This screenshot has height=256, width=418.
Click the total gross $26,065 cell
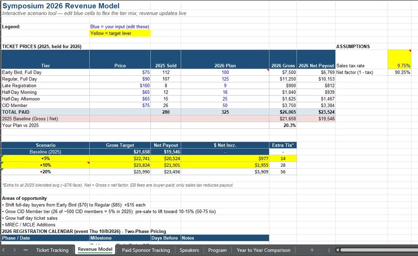click(x=283, y=112)
